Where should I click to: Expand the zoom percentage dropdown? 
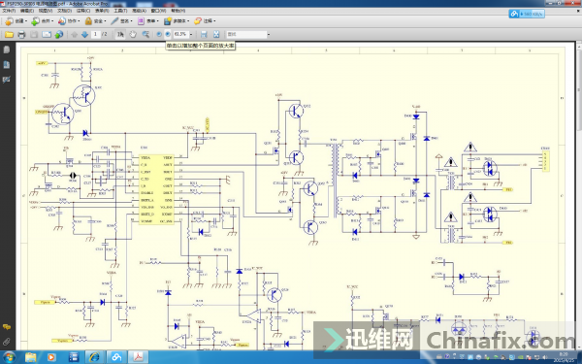(x=191, y=34)
